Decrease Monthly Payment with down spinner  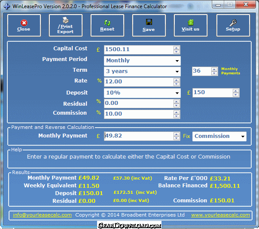click(177, 138)
